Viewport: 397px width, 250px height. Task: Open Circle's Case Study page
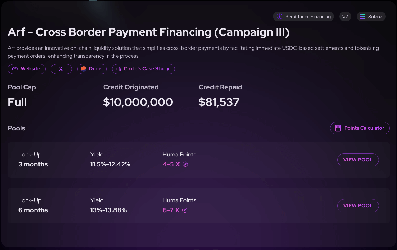[x=143, y=69]
